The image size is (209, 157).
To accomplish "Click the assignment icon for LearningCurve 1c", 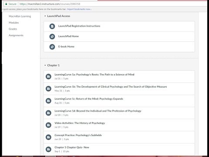I will [48, 101].
